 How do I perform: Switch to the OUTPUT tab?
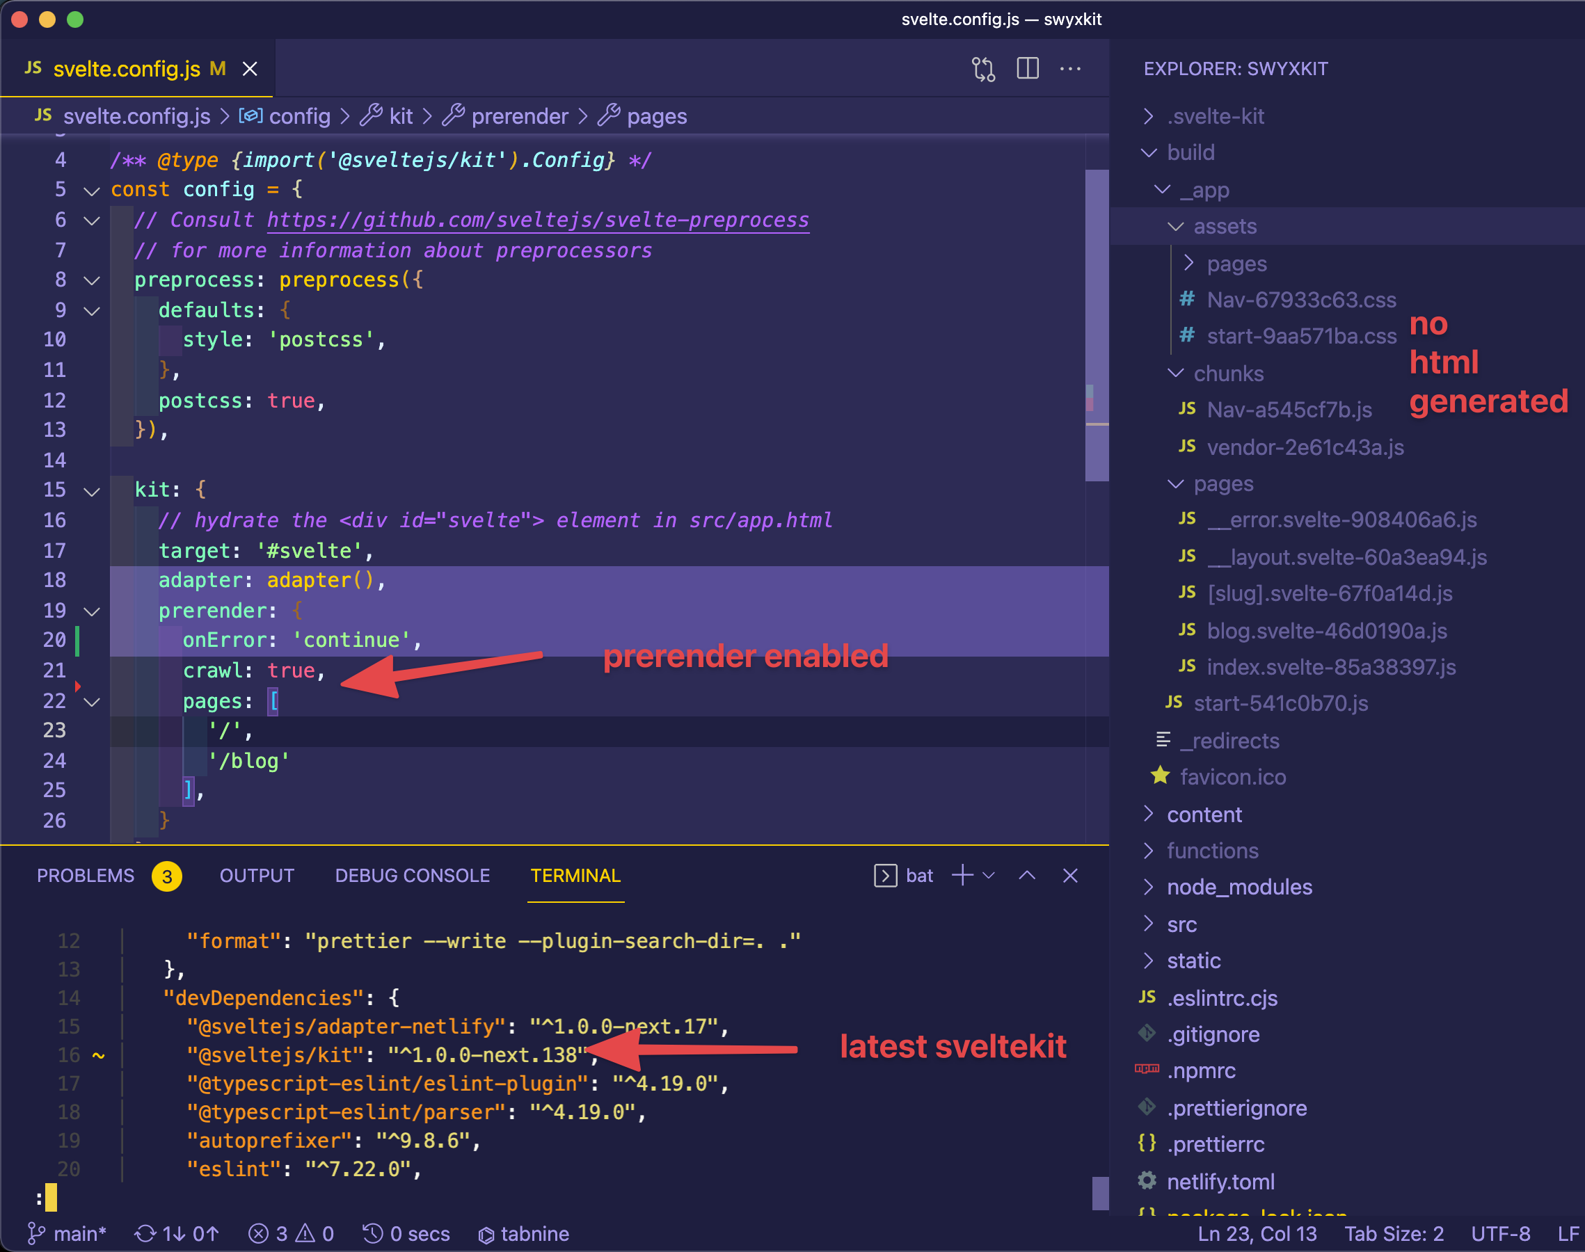pos(256,874)
